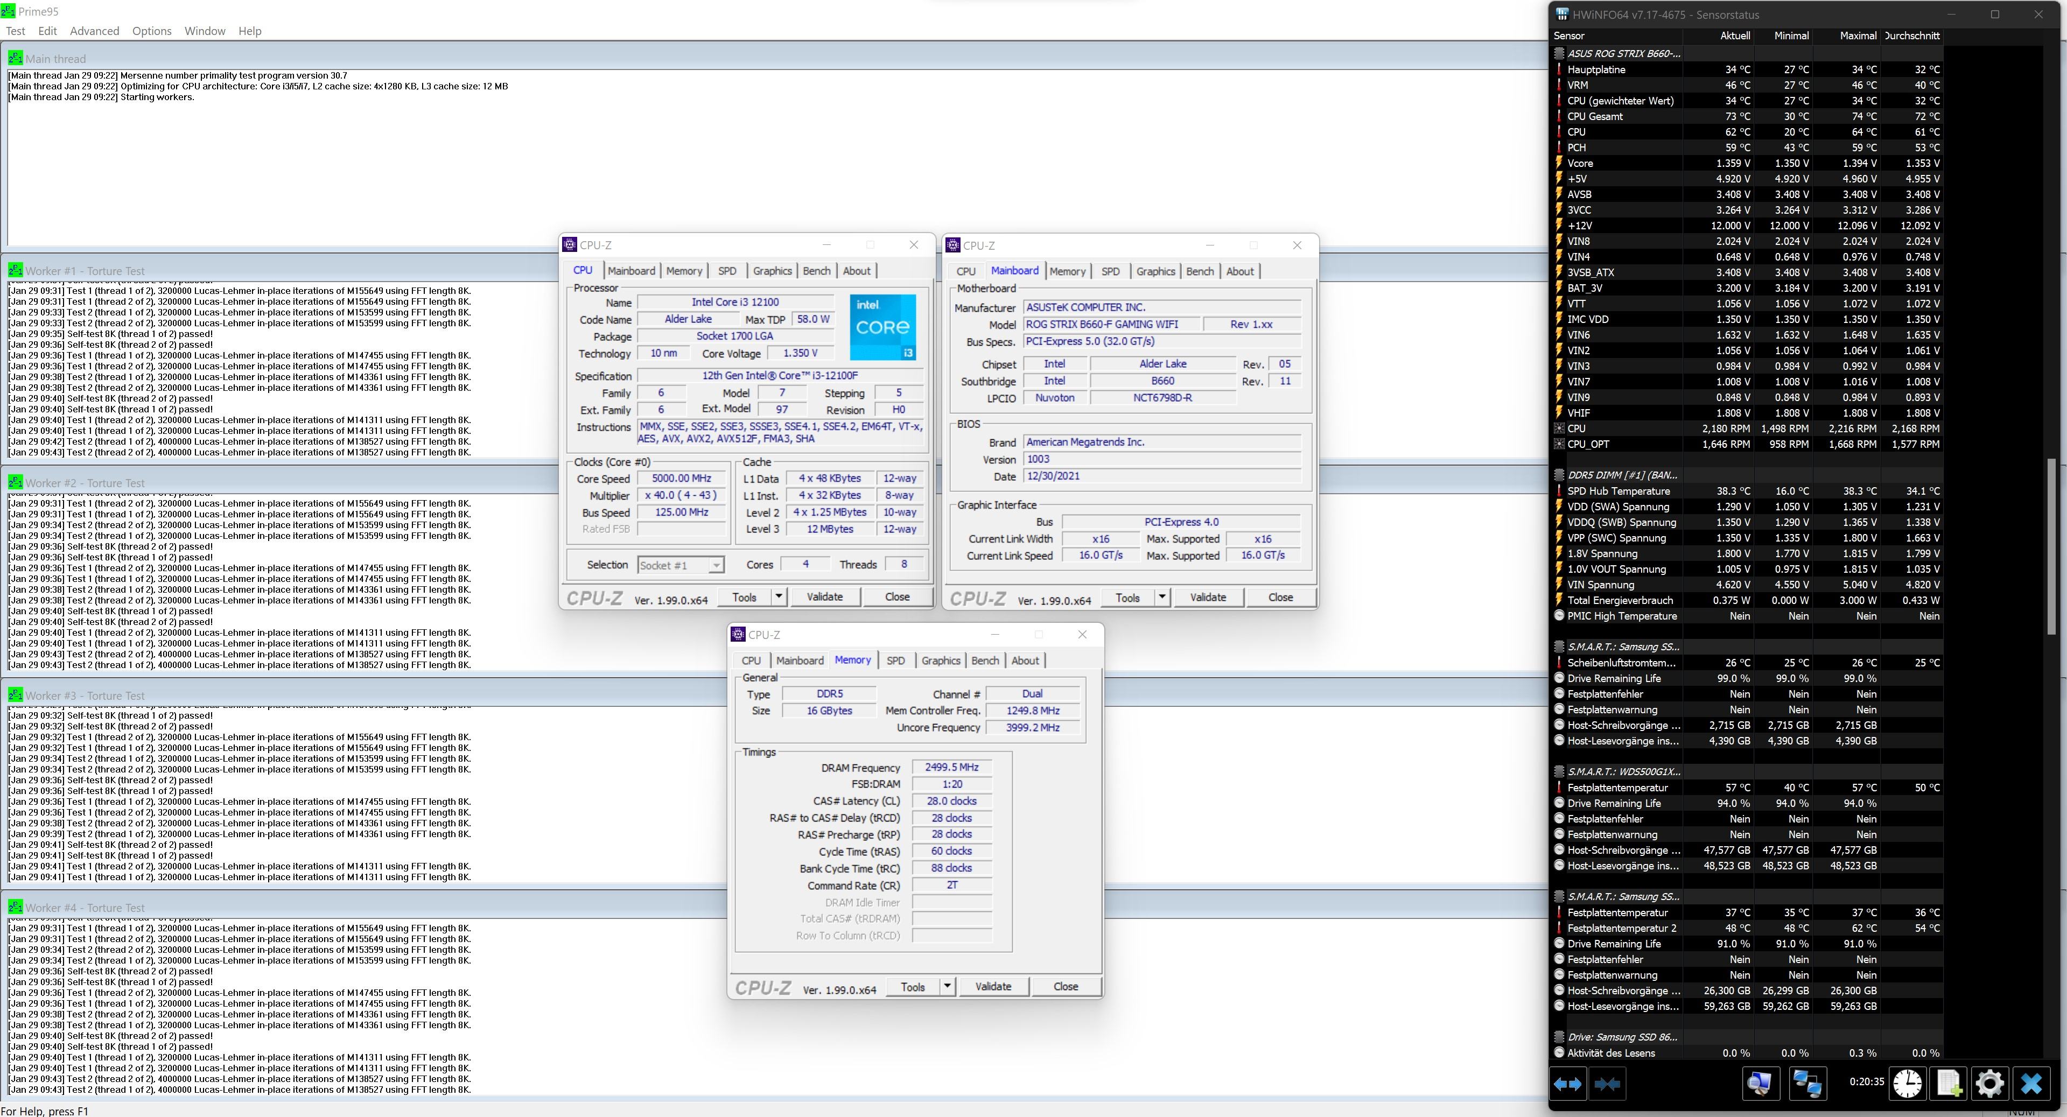Screen dimensions: 2067x1117
Task: Open the Prime95 Help menu
Action: tap(249, 31)
